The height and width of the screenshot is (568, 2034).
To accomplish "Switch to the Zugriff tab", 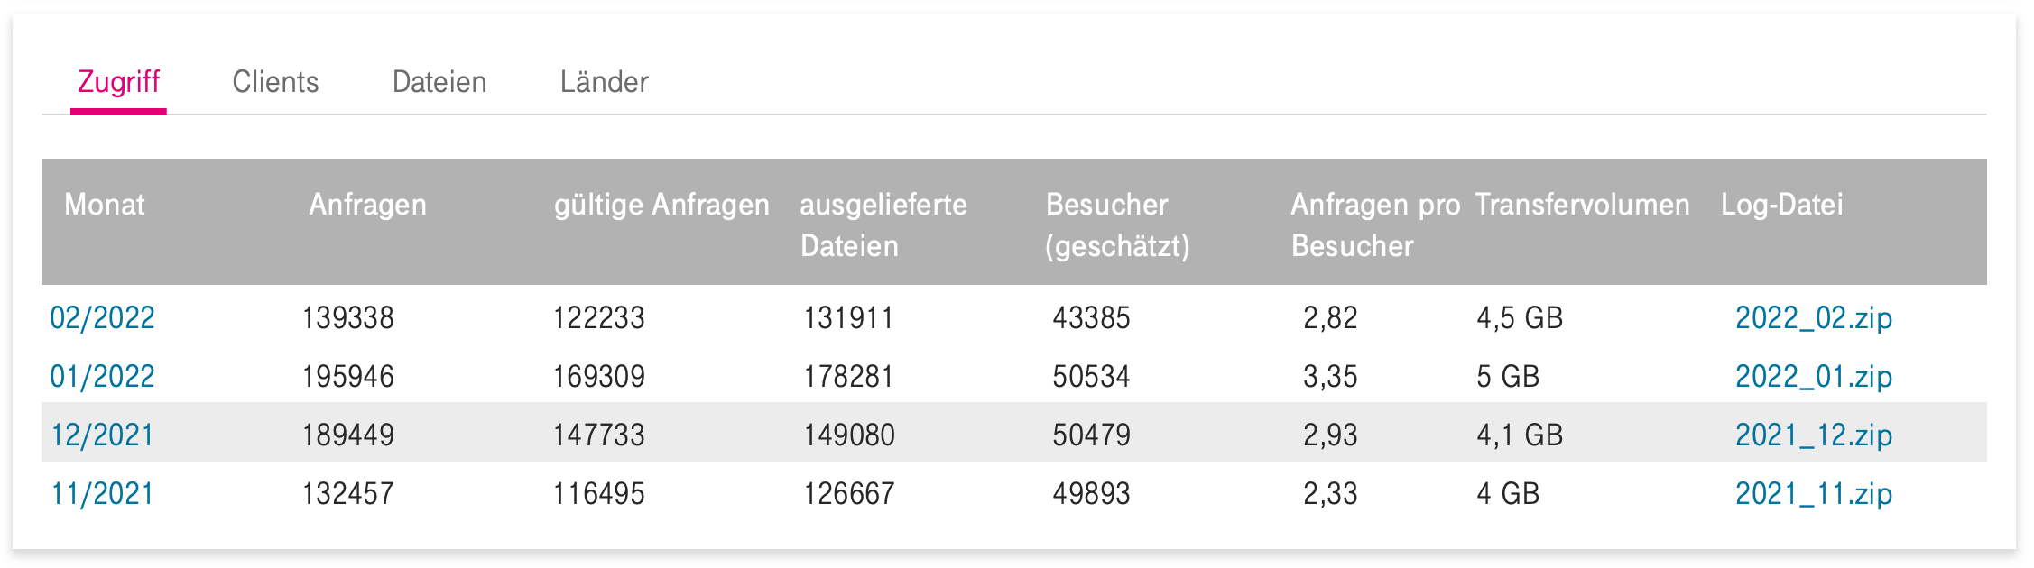I will [x=118, y=82].
